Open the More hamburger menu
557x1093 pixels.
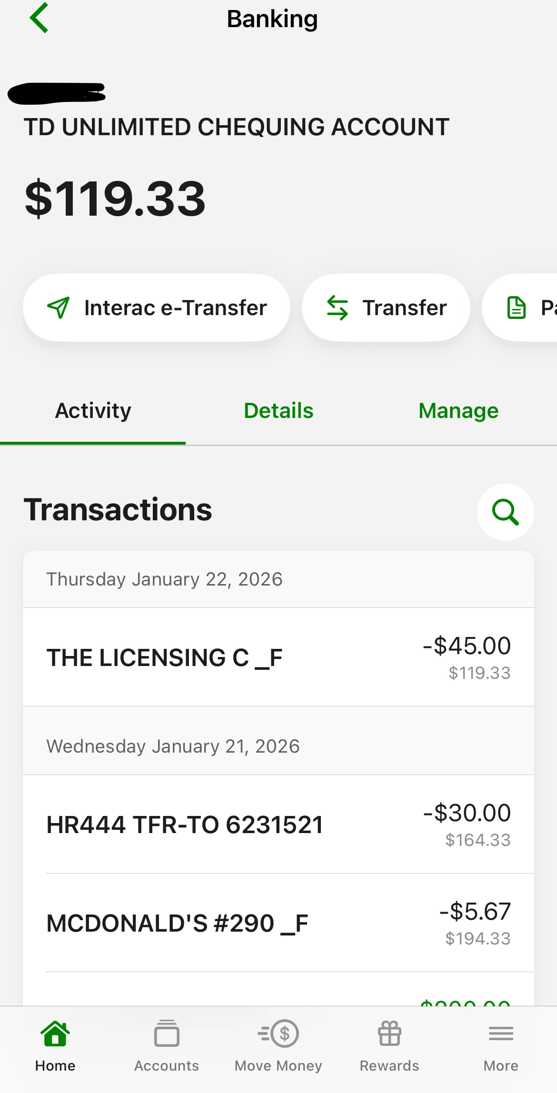(x=501, y=1034)
